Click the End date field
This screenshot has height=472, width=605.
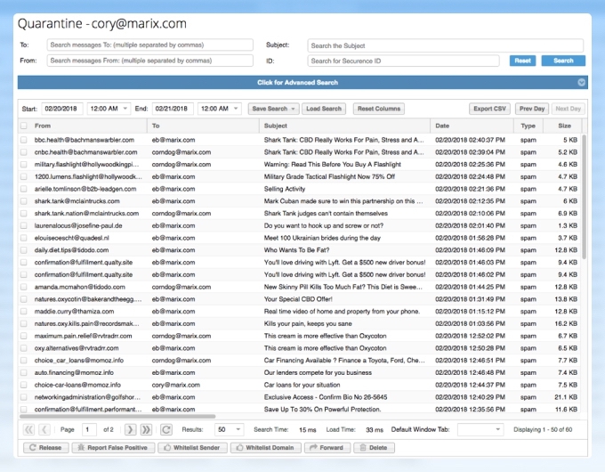(173, 109)
